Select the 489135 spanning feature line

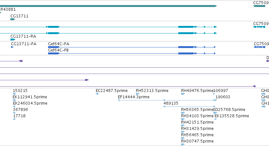tap(189, 106)
